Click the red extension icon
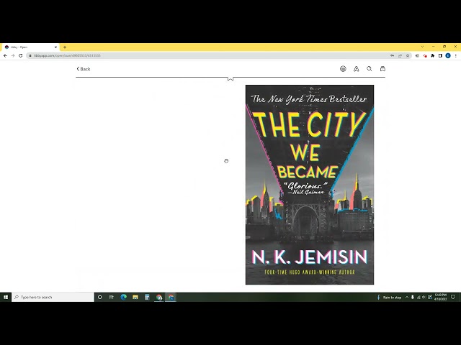The height and width of the screenshot is (345, 461). click(425, 55)
